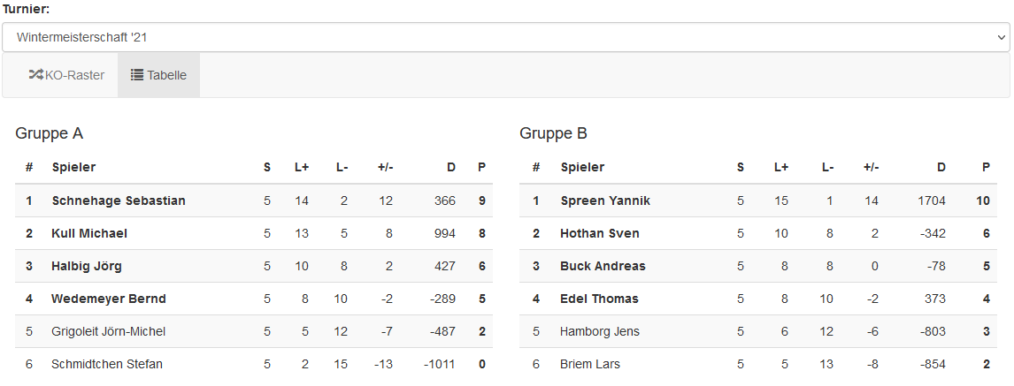The width and height of the screenshot is (1014, 386).
Task: Select Schmidtchen Stefan's row
Action: pos(107,364)
